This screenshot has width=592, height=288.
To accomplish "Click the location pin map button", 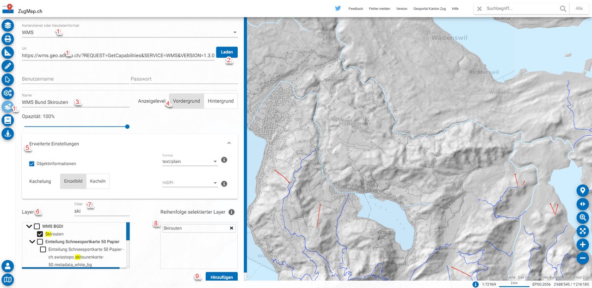I will (582, 190).
